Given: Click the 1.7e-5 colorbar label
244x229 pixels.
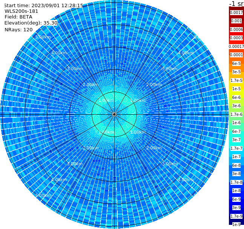Looking at the screenshot, I should coord(236,80).
